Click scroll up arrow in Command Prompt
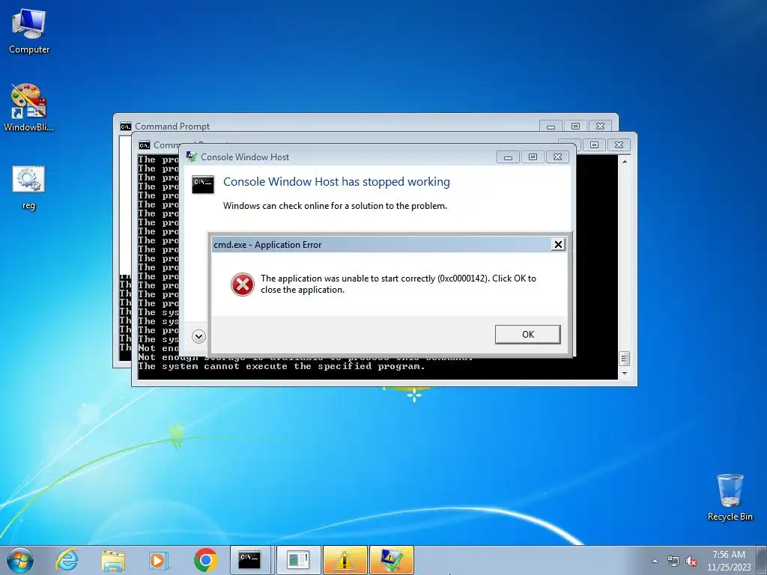This screenshot has width=767, height=575. coord(625,162)
